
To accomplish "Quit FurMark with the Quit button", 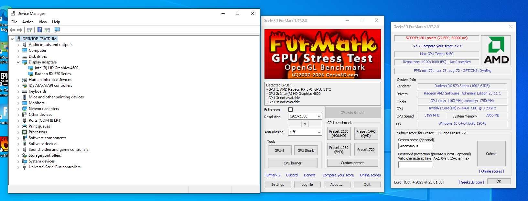I will (x=367, y=184).
